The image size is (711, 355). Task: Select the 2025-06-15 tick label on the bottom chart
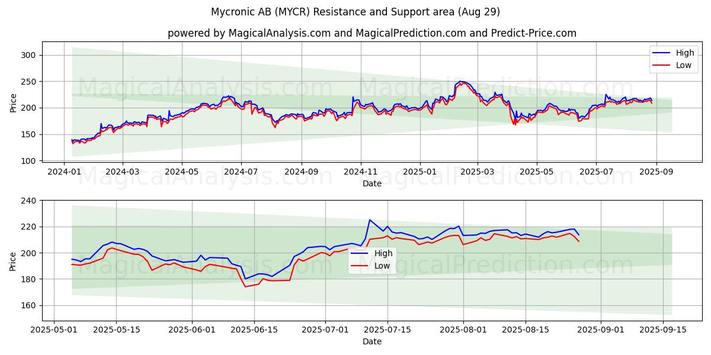(x=254, y=330)
